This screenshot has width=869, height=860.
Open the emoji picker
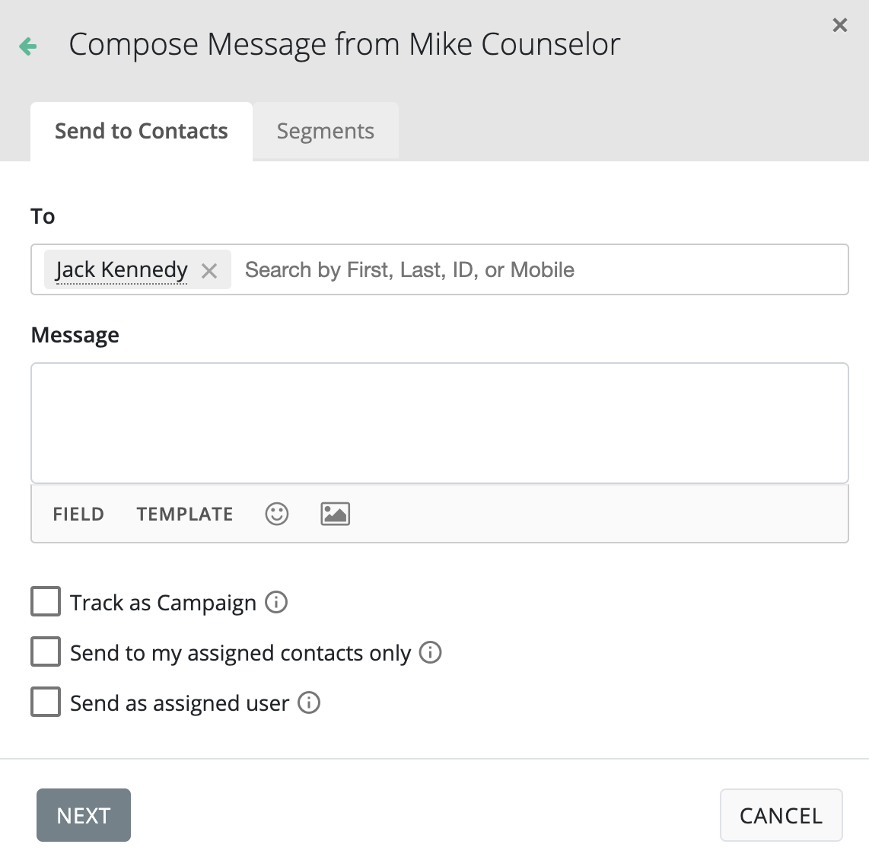(276, 514)
